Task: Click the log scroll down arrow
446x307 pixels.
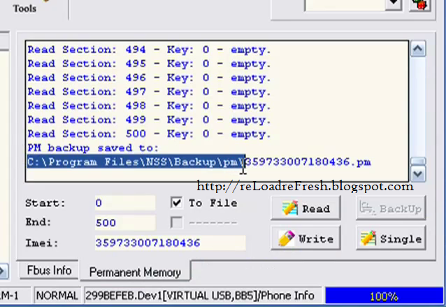Action: pyautogui.click(x=418, y=173)
